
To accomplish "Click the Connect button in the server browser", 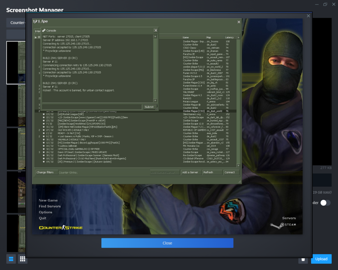I will [231, 172].
